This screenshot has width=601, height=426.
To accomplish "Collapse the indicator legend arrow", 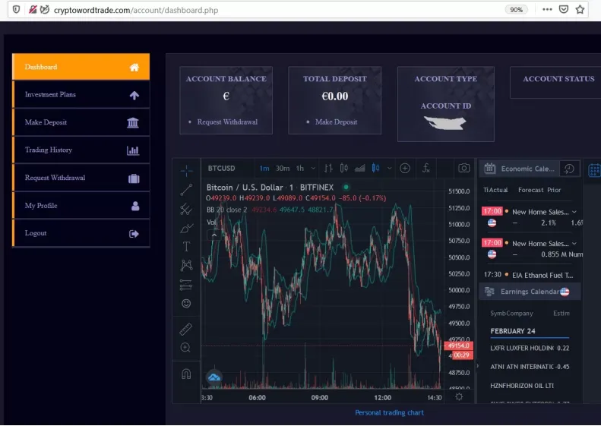I will pyautogui.click(x=214, y=235).
